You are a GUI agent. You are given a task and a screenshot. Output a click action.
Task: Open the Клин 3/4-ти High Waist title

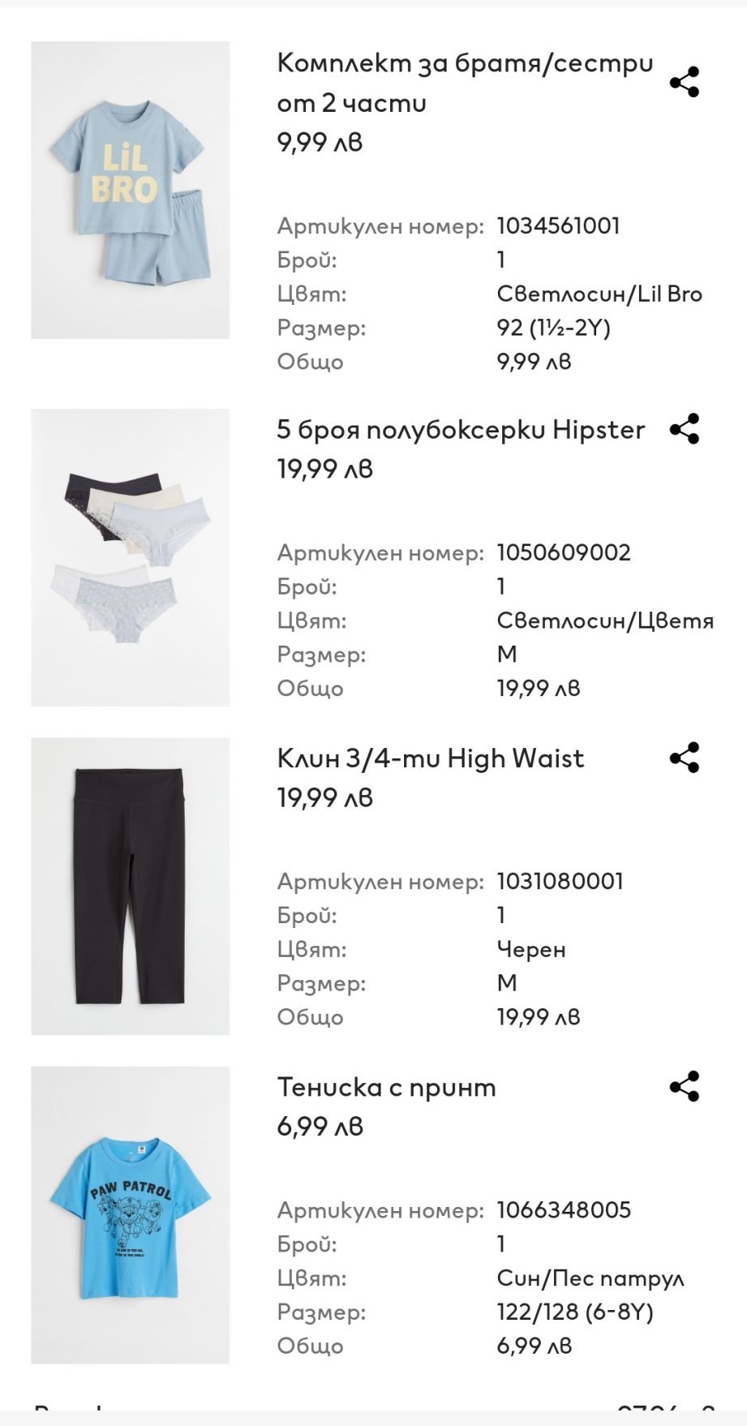pyautogui.click(x=430, y=758)
